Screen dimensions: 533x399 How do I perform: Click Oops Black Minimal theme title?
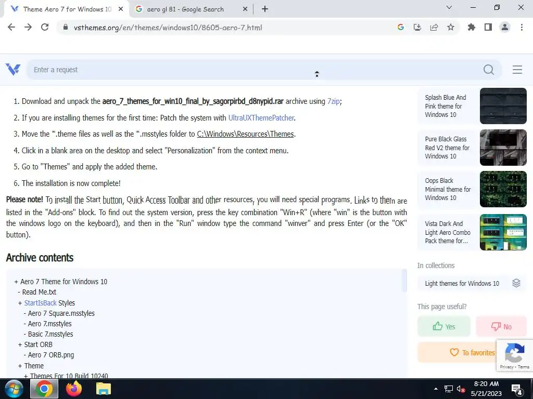tap(448, 189)
